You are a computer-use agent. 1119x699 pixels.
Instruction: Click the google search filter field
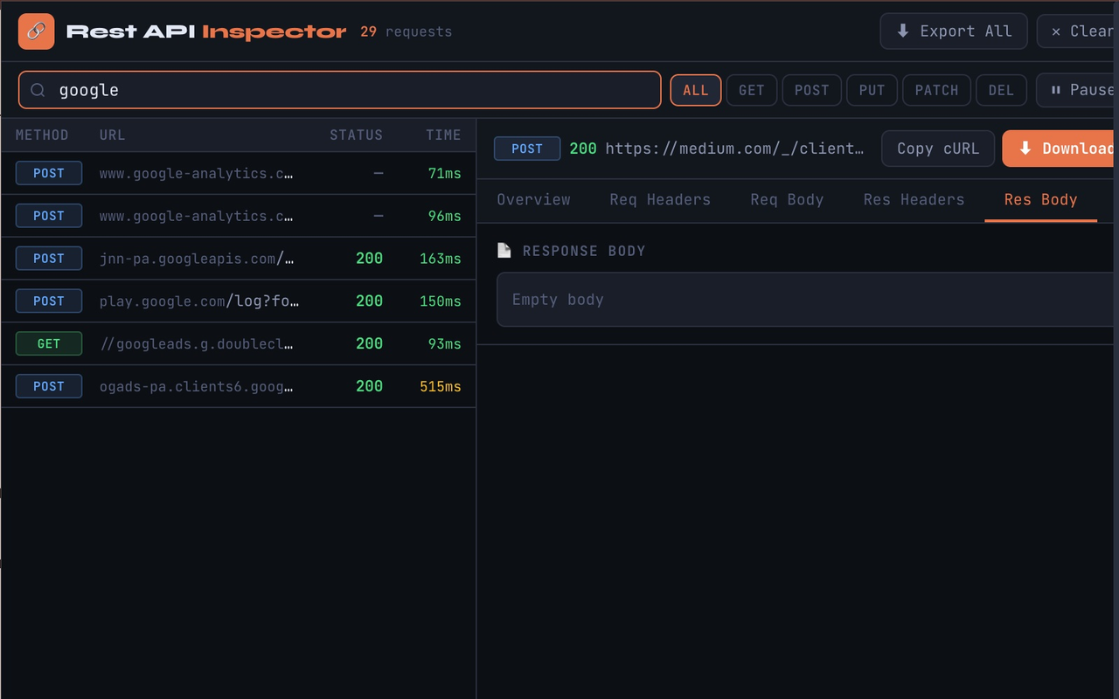pos(350,90)
